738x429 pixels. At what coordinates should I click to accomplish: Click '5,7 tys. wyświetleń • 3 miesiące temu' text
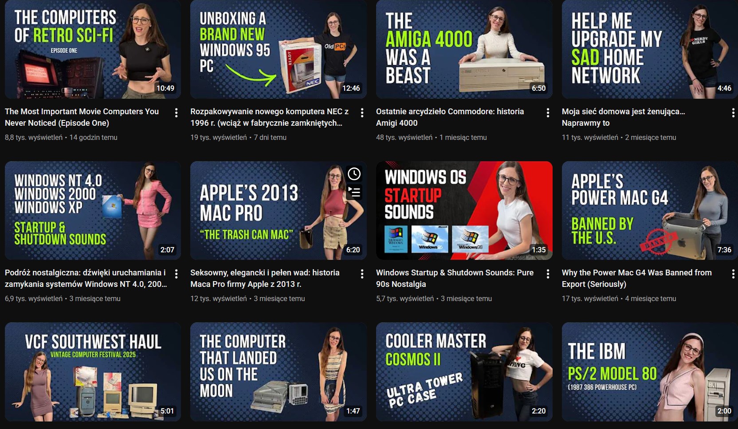click(x=434, y=299)
